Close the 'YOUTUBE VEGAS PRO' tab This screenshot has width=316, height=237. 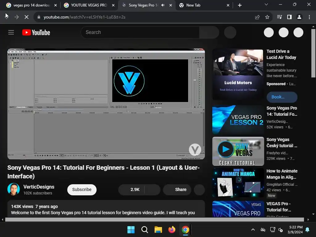(113, 5)
